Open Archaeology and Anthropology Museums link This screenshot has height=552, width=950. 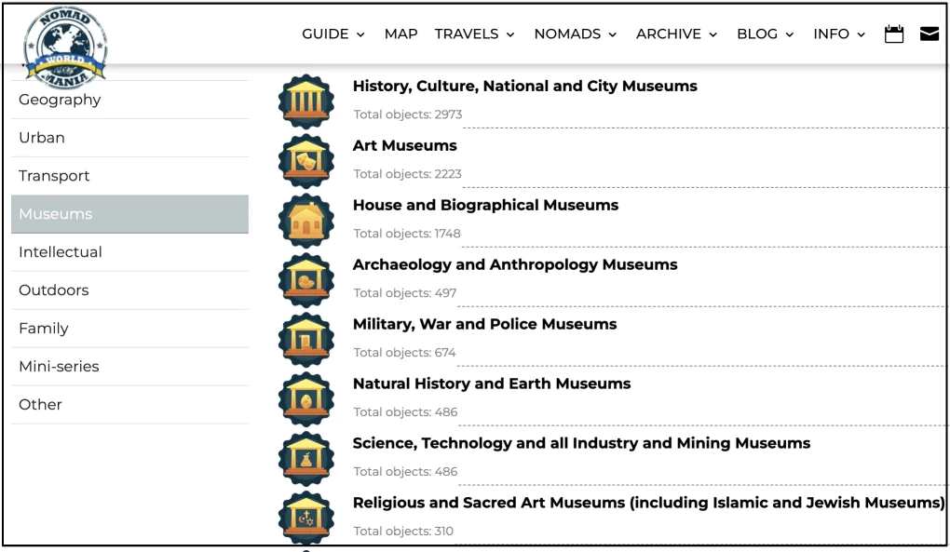(x=514, y=265)
